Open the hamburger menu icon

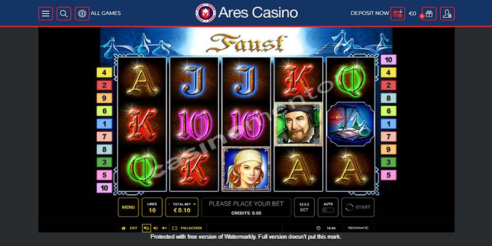46,14
